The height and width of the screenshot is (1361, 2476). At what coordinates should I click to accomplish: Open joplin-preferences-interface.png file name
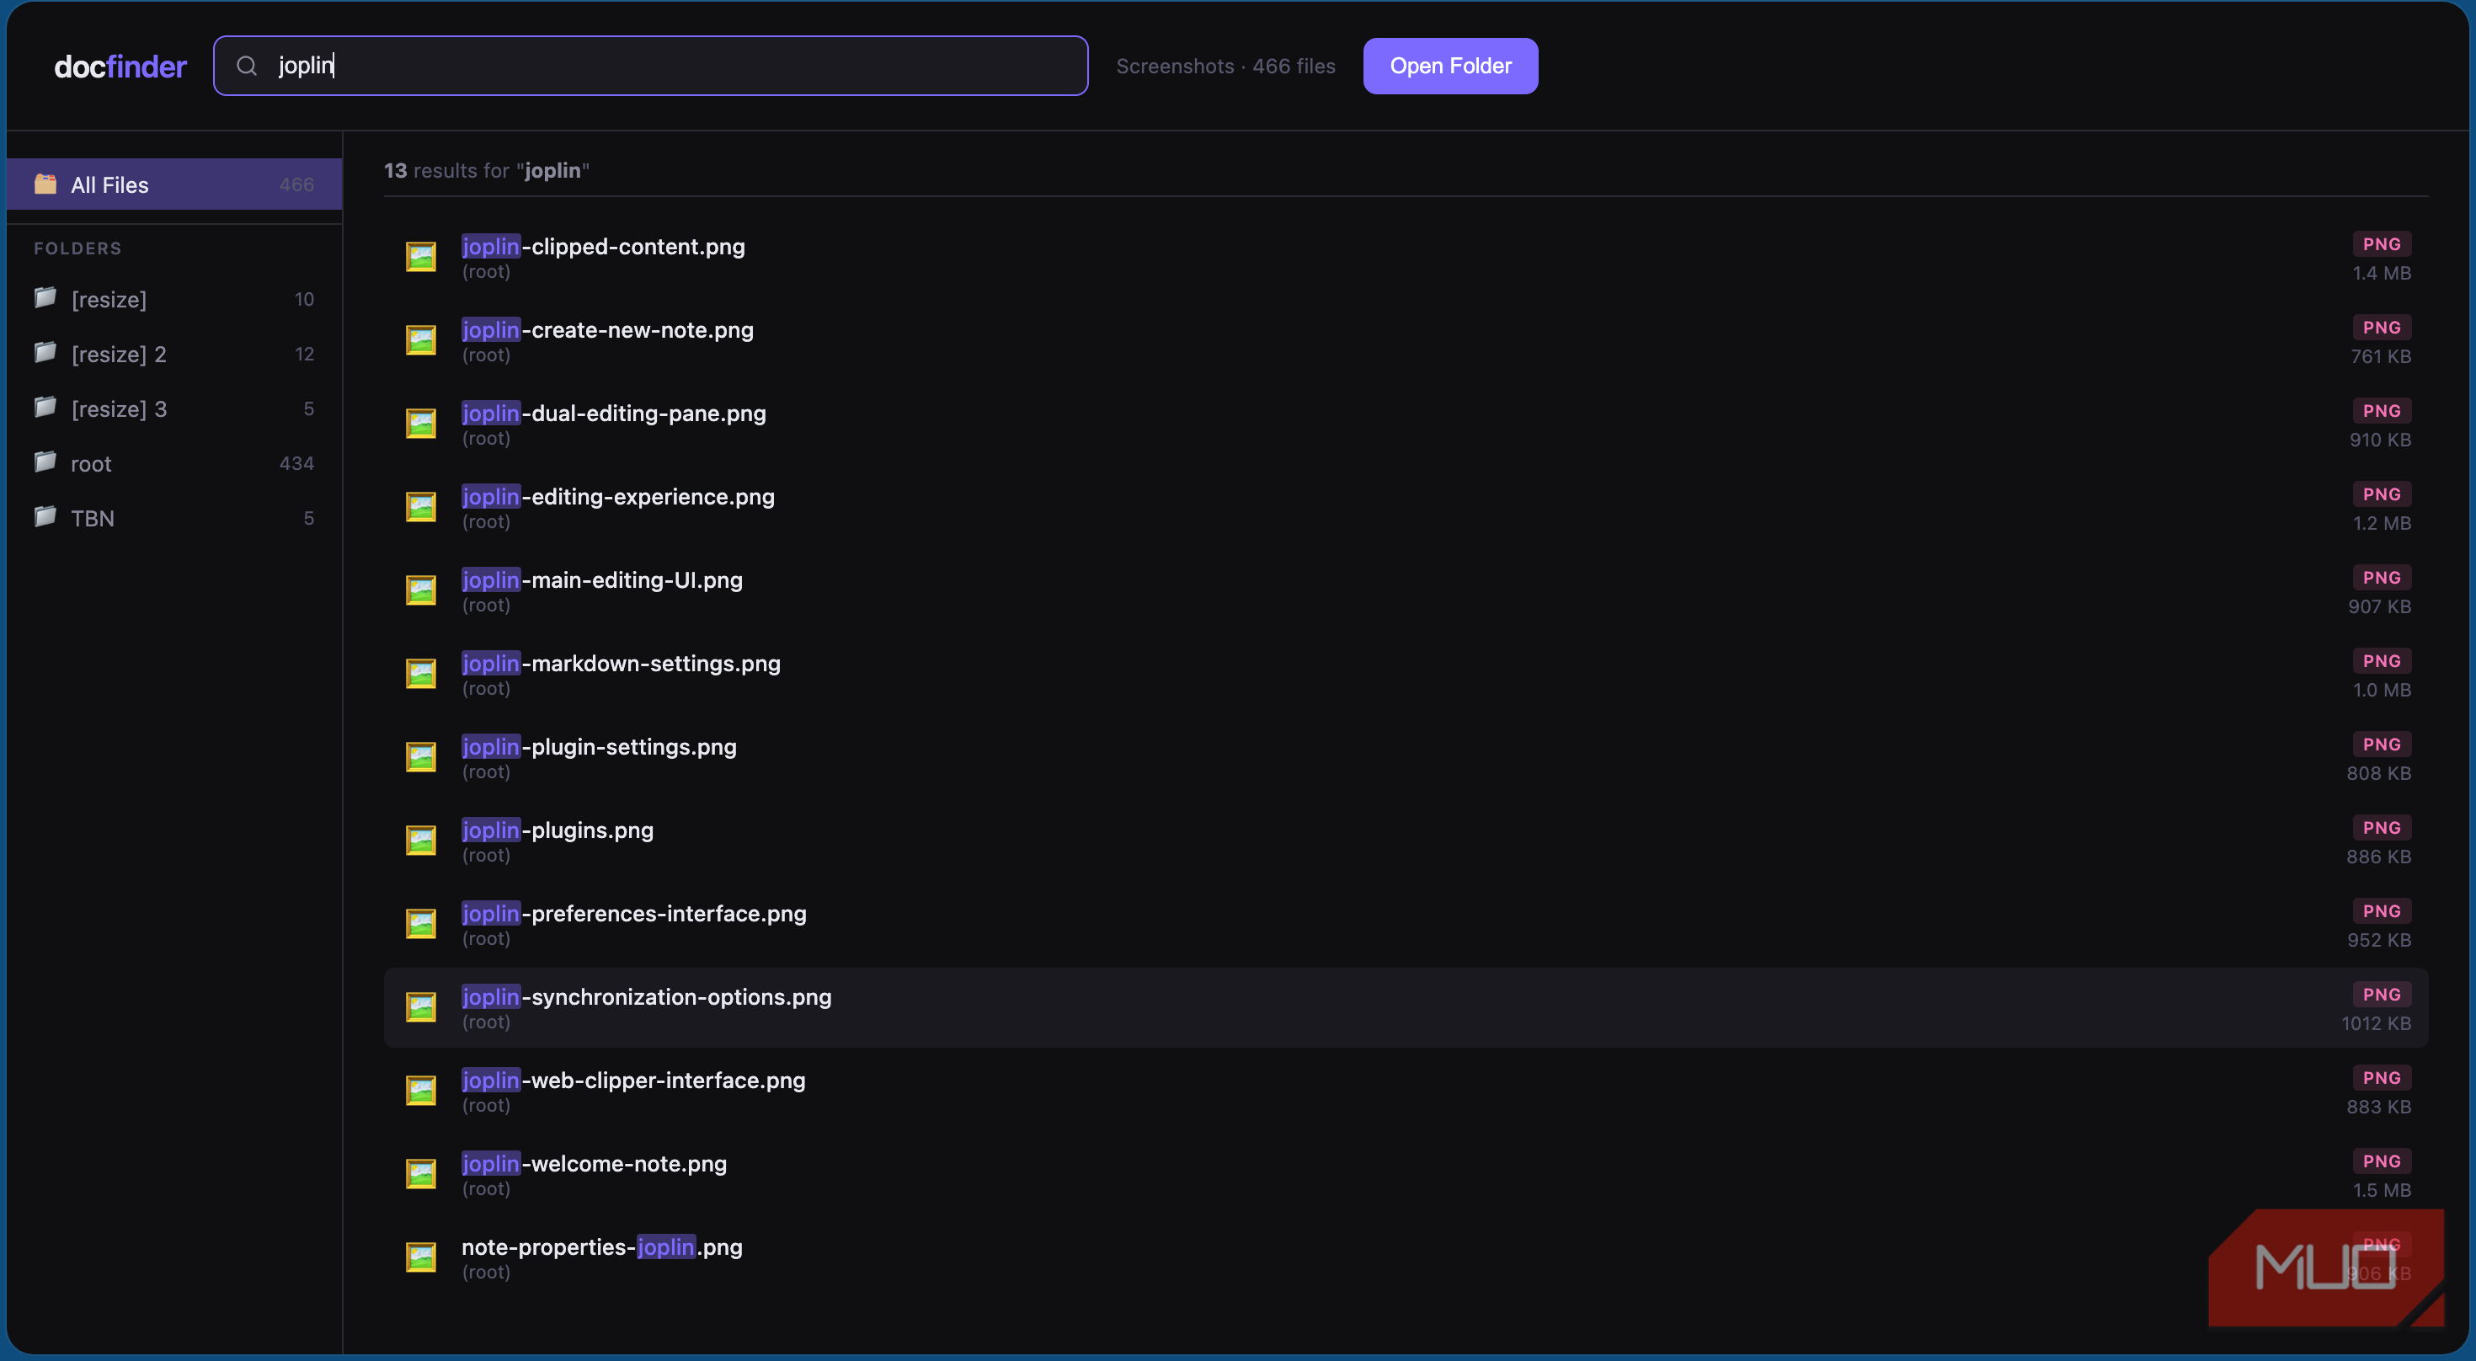click(x=634, y=913)
